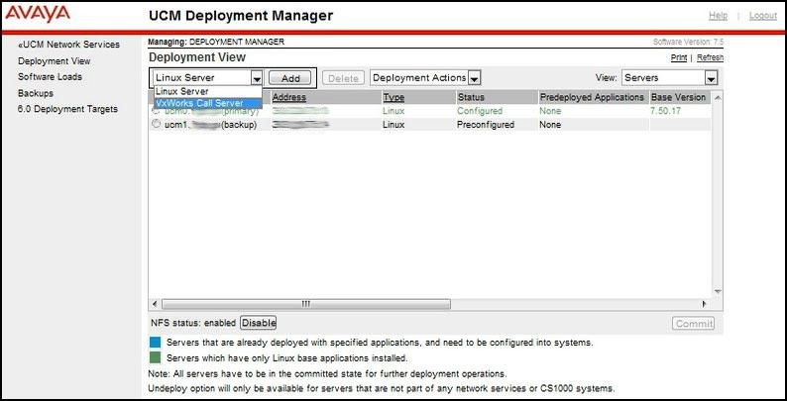This screenshot has width=787, height=401.
Task: Disable NFS with the Disable button
Action: (259, 323)
